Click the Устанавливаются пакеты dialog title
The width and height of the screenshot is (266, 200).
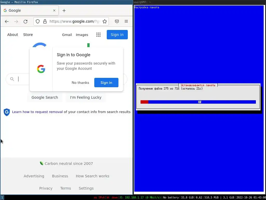tap(198, 85)
